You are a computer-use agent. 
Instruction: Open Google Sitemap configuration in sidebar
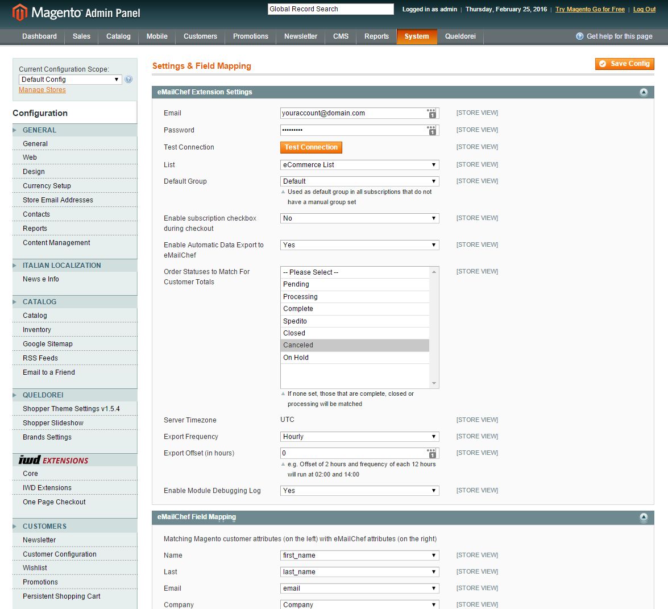(48, 345)
